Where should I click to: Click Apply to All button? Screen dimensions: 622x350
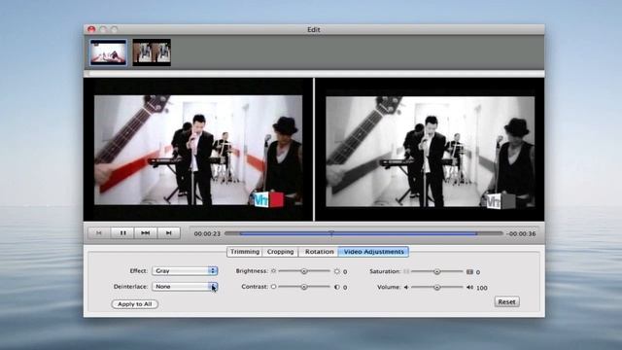coord(135,304)
